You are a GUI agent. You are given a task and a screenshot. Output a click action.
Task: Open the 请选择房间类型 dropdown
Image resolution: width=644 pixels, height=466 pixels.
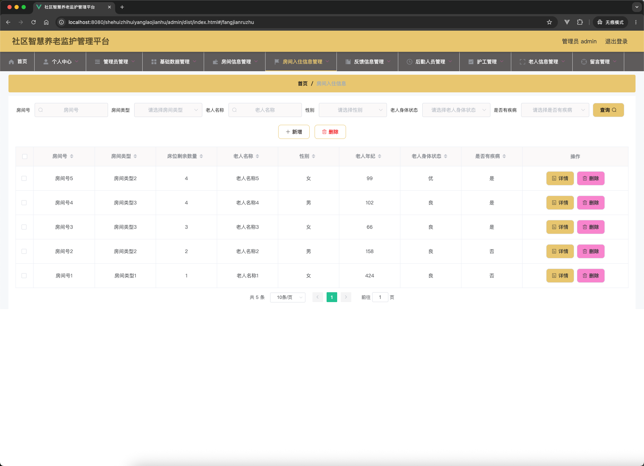click(x=168, y=110)
